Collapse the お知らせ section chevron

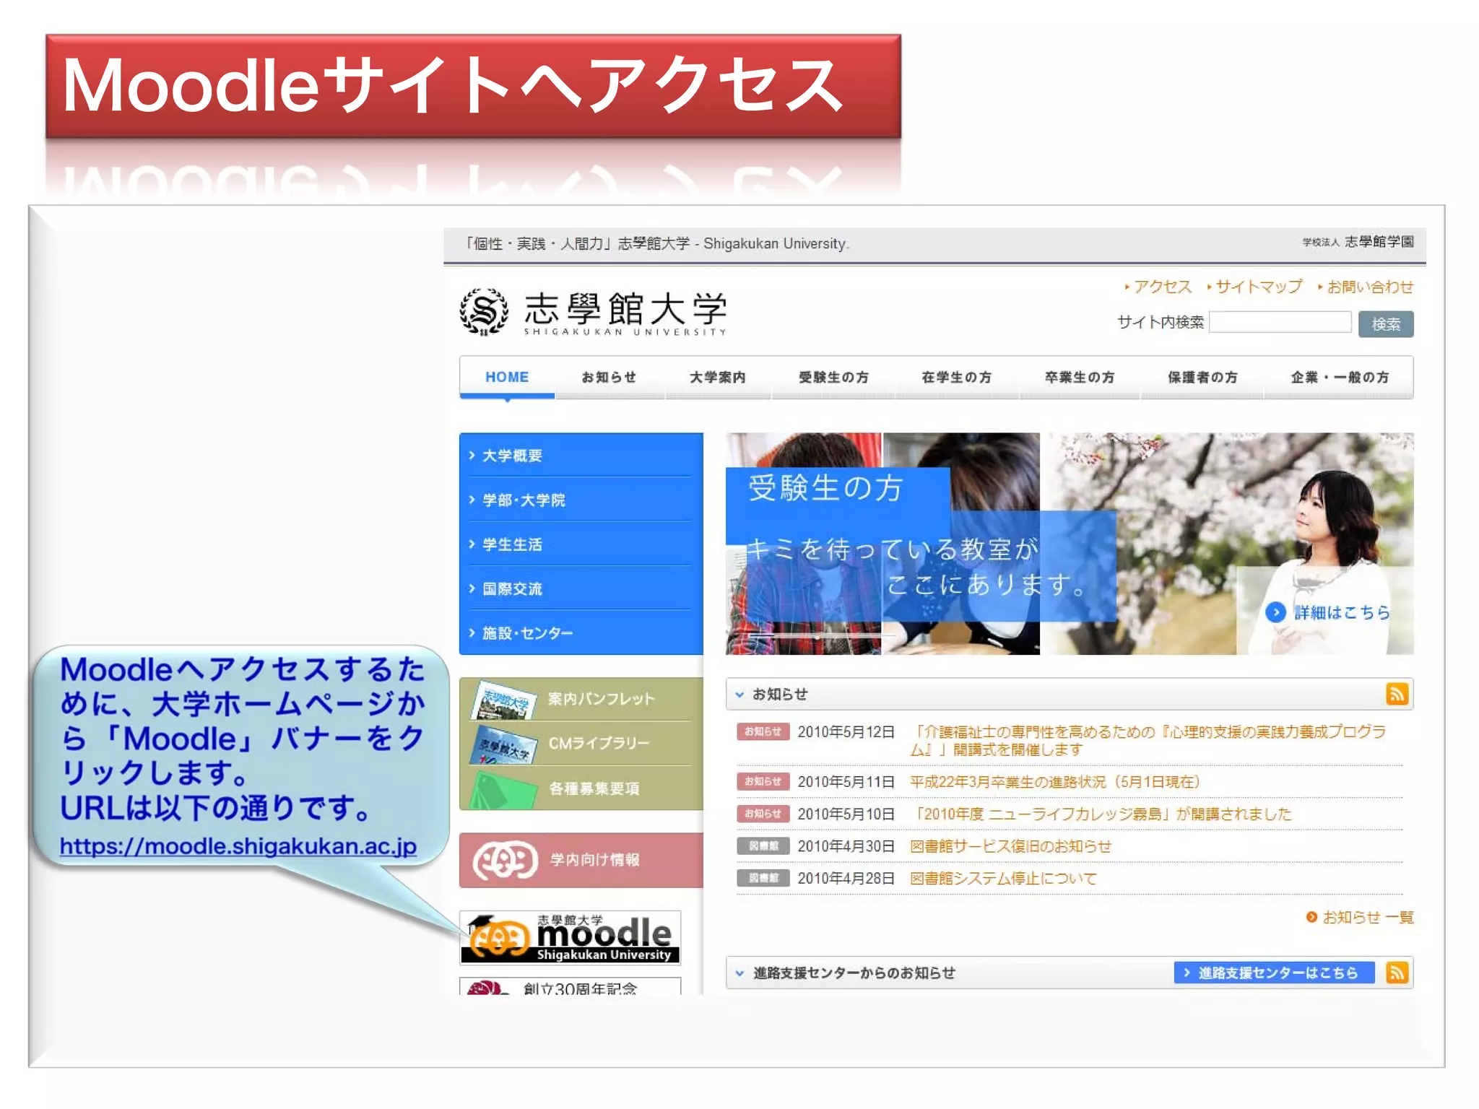[739, 695]
